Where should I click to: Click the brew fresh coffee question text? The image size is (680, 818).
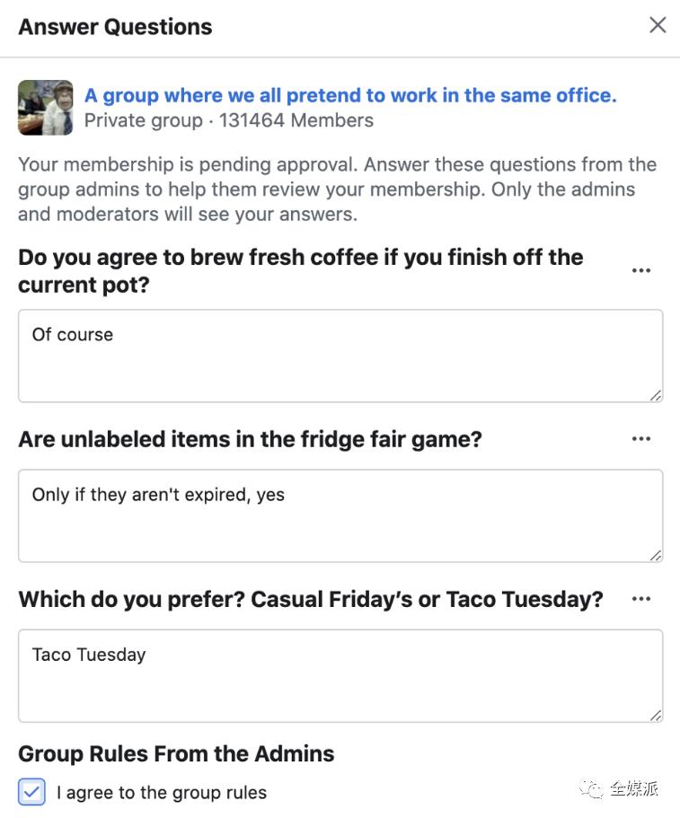[x=301, y=270]
